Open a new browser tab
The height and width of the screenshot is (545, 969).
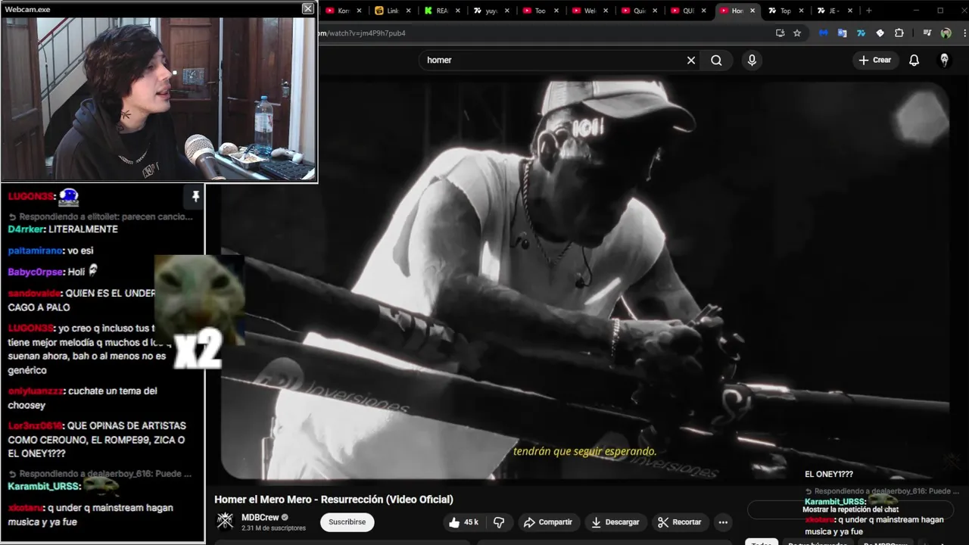pos(868,11)
